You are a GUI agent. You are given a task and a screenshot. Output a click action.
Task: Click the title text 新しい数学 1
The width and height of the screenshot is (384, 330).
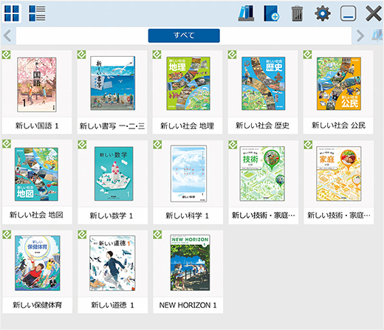pos(112,216)
